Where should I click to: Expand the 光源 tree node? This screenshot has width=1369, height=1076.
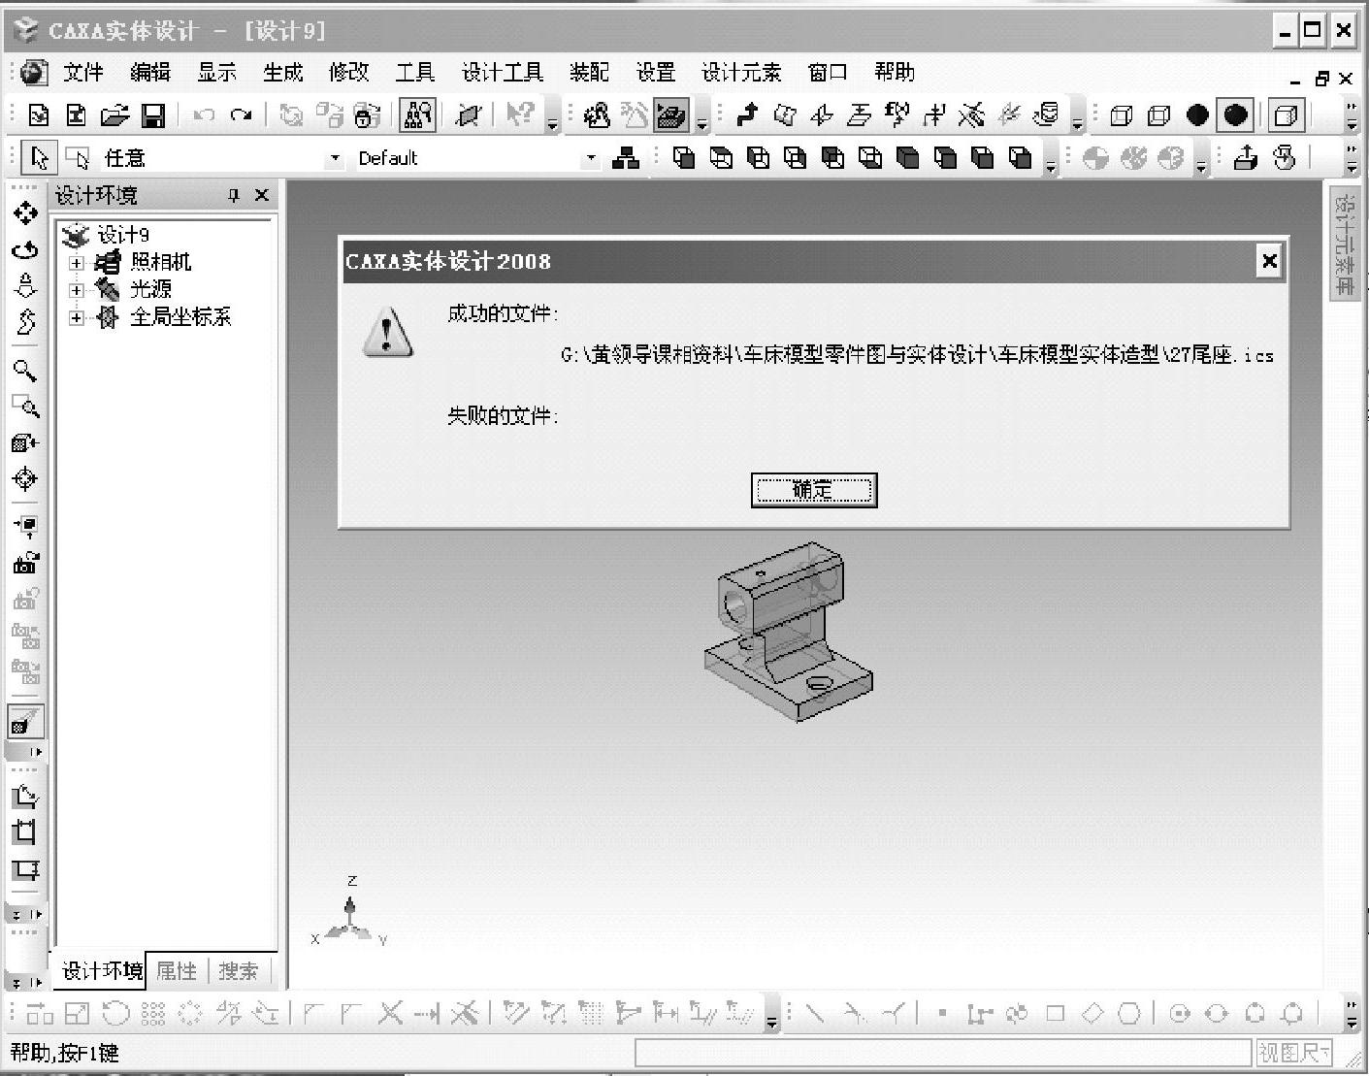click(77, 290)
